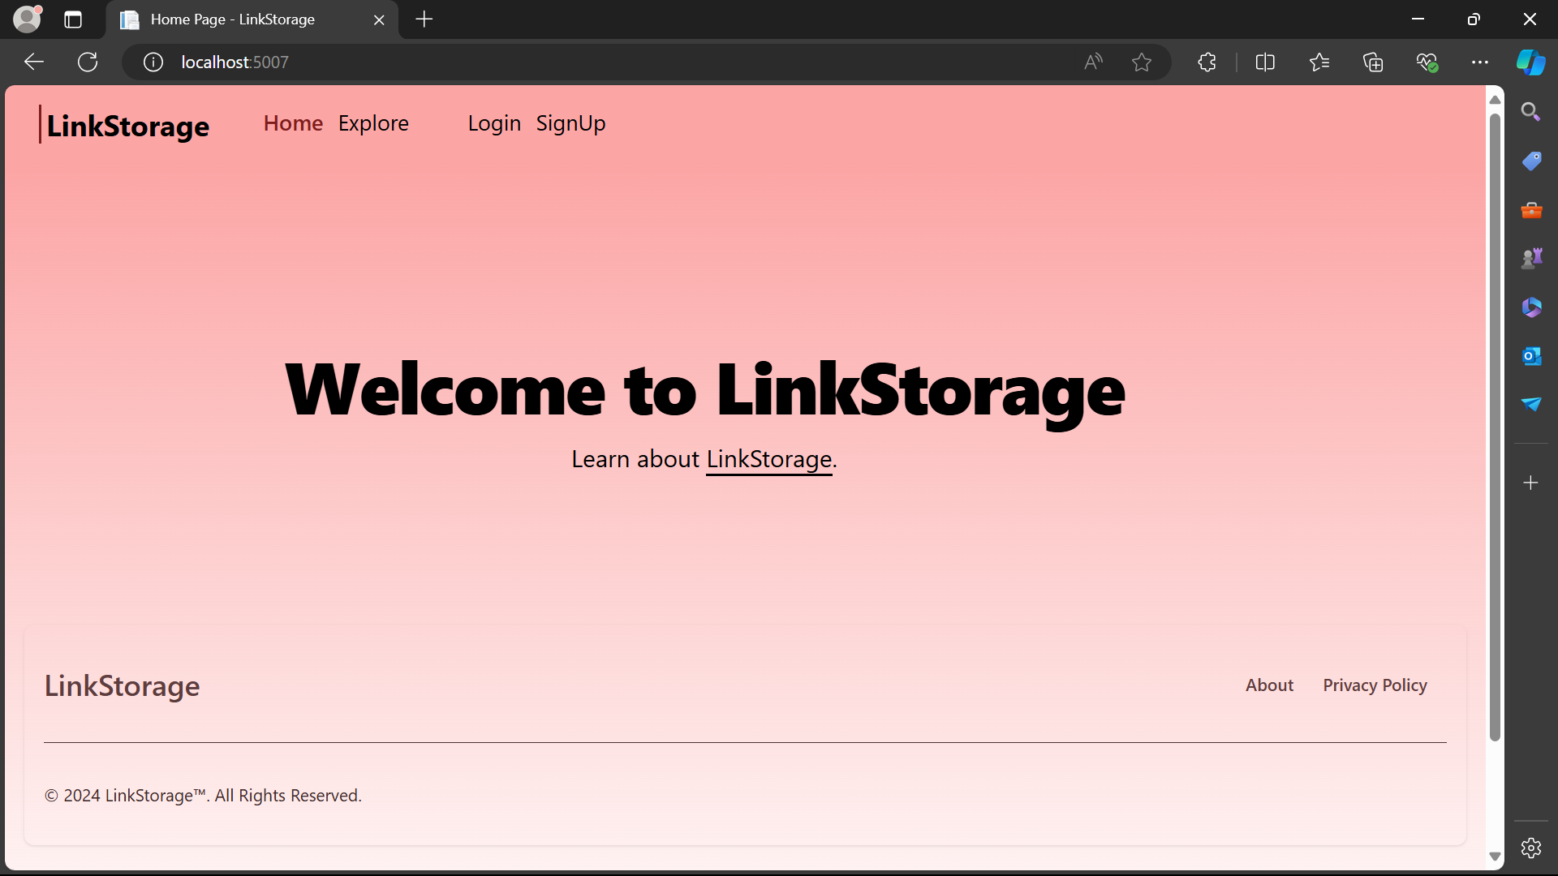
Task: Open Settings and more ellipsis menu
Action: [x=1480, y=62]
